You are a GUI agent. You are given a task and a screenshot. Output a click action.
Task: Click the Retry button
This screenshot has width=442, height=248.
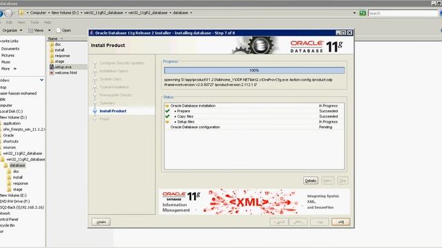click(x=327, y=180)
